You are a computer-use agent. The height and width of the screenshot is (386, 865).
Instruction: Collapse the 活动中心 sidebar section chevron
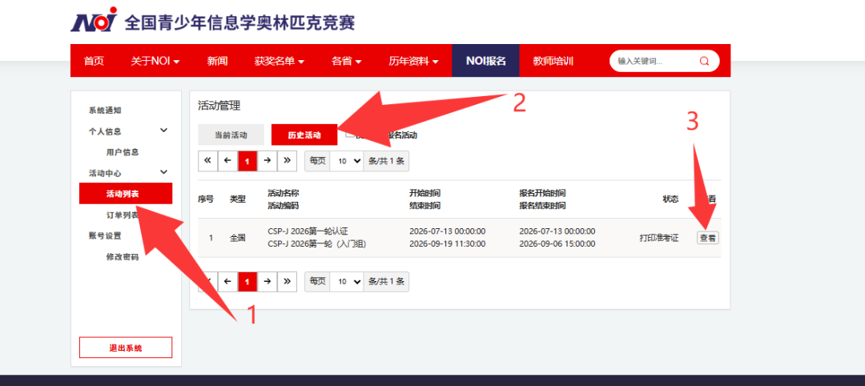[x=163, y=173]
